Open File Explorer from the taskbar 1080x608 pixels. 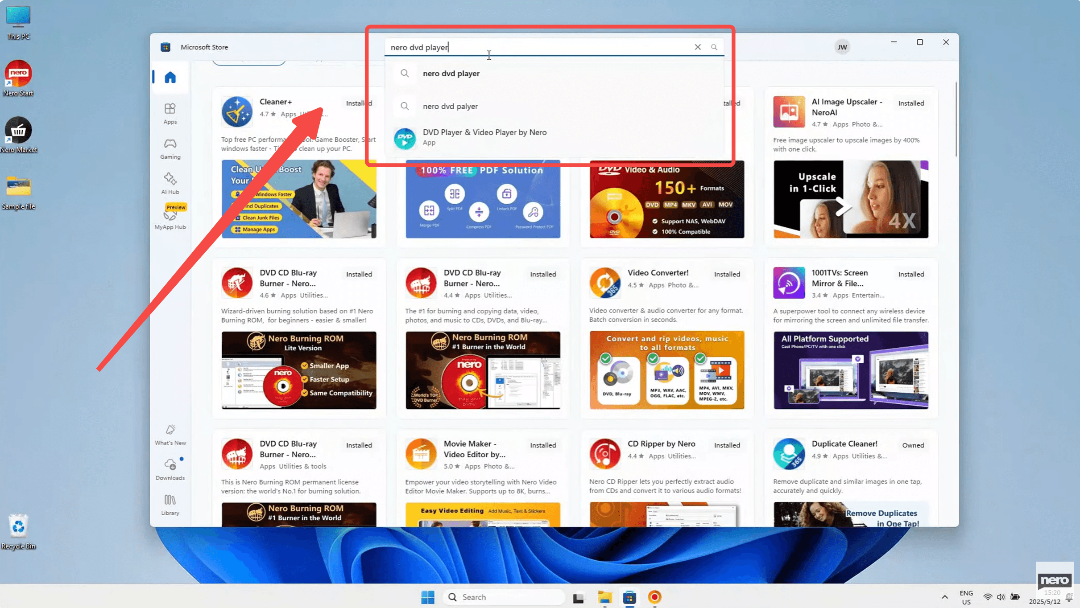pyautogui.click(x=604, y=597)
